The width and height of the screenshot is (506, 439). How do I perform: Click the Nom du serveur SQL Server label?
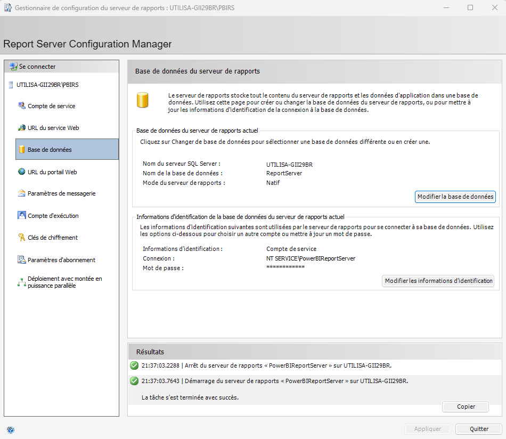tap(182, 164)
